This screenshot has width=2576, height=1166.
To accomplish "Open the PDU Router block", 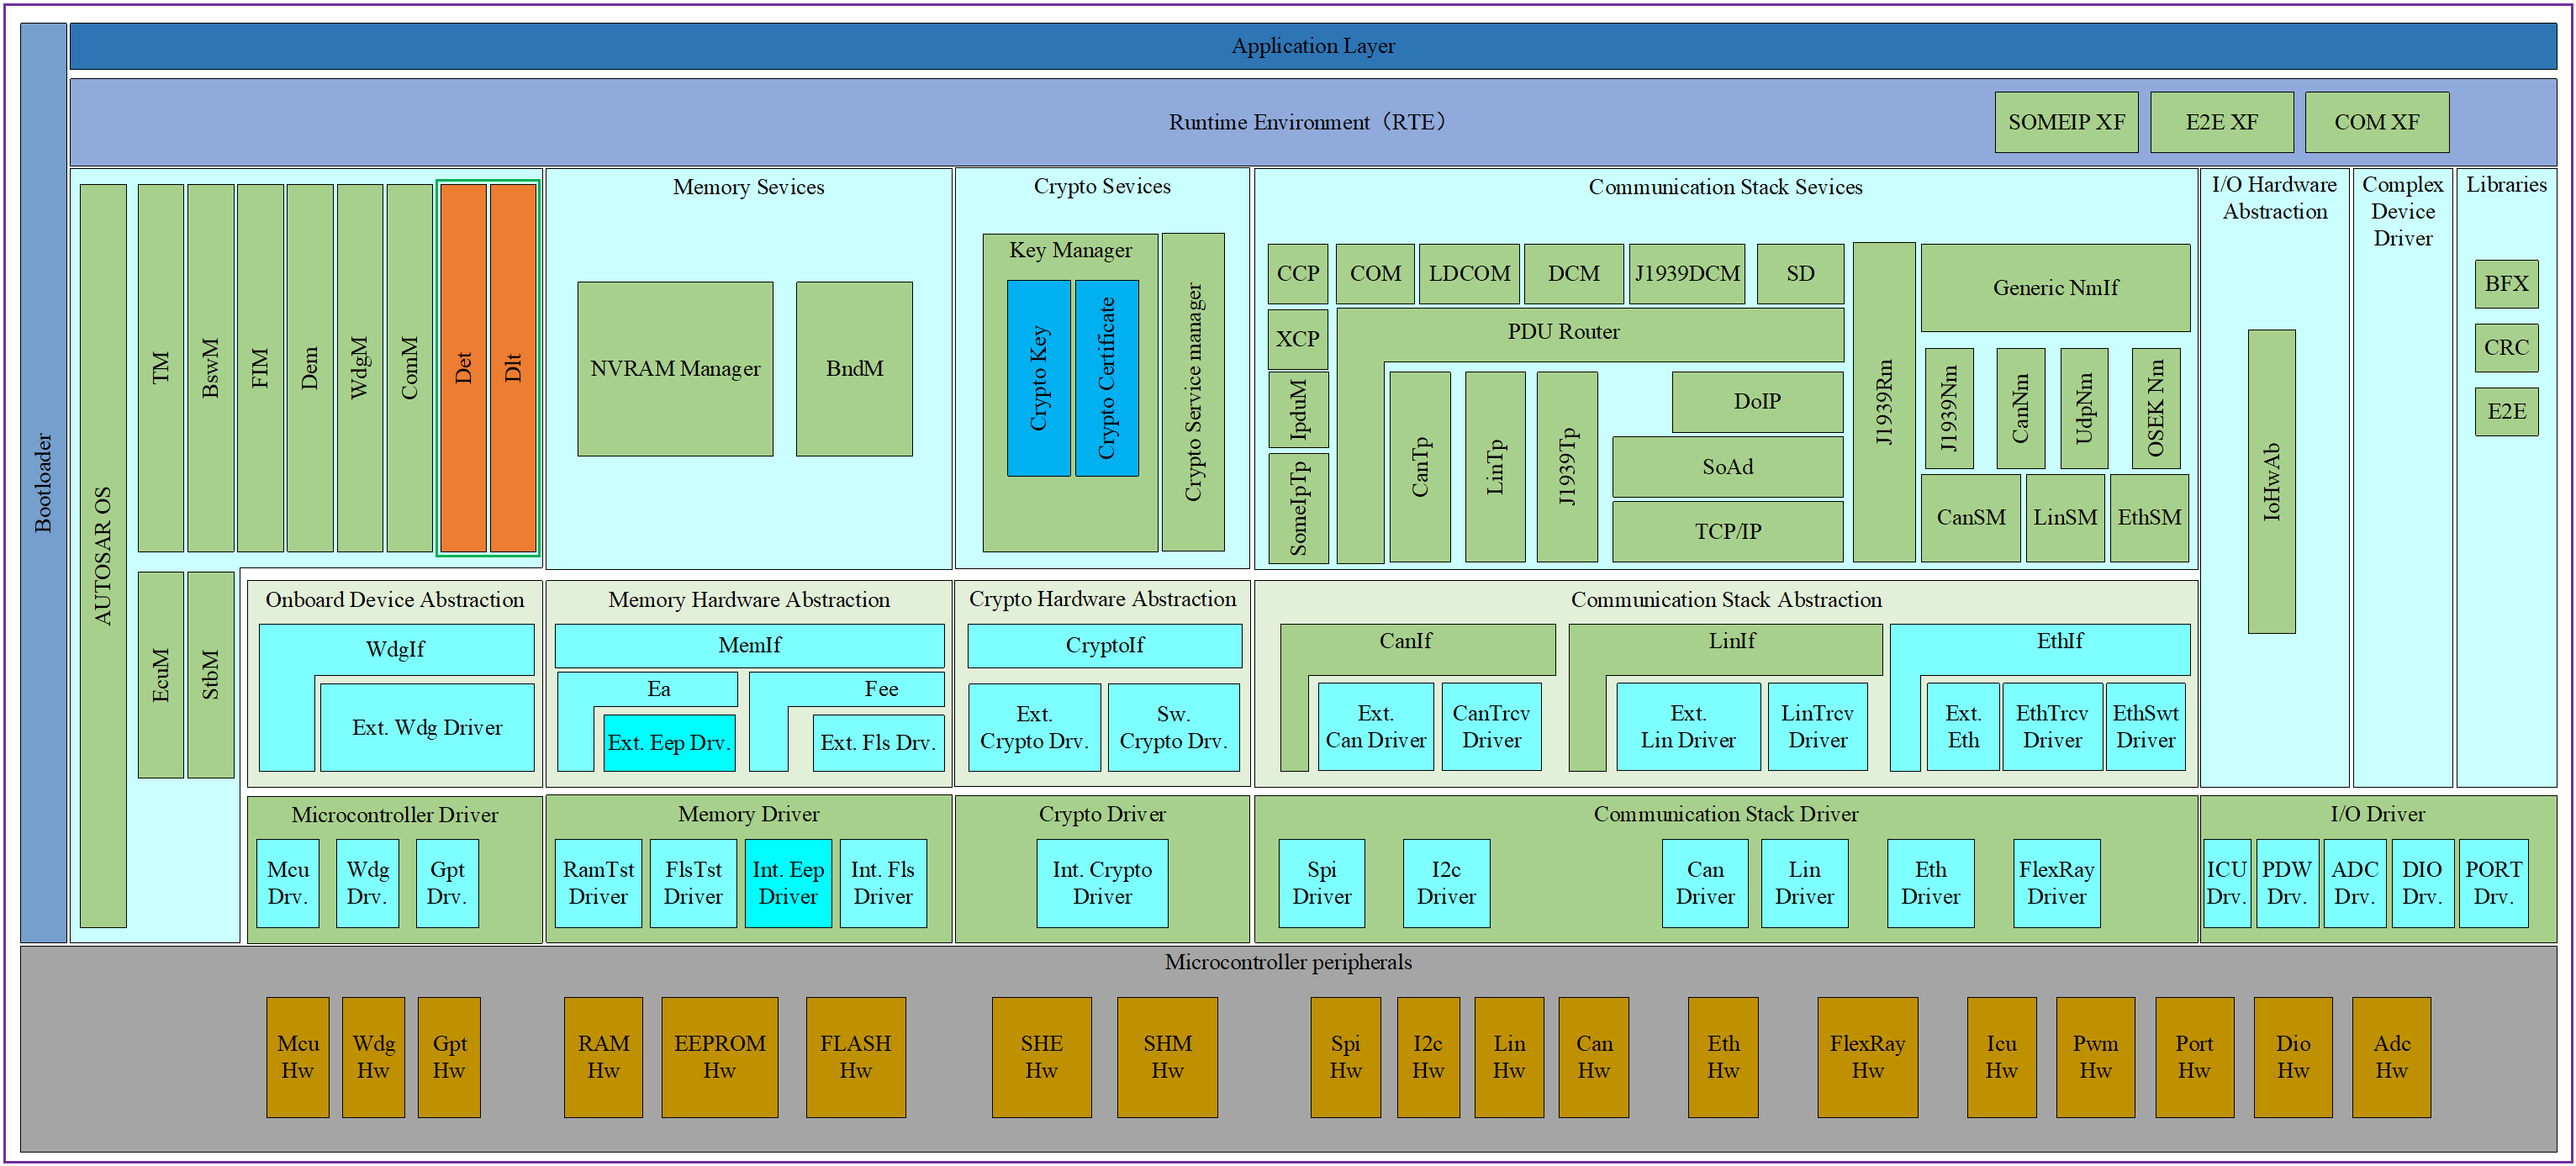I will (1563, 332).
